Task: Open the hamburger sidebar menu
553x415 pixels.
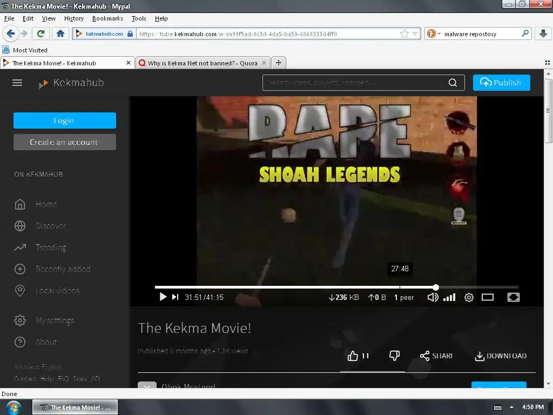Action: pyautogui.click(x=17, y=83)
